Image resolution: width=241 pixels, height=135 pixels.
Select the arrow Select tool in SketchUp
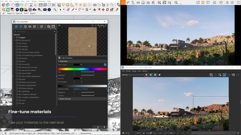pyautogui.click(x=60, y=10)
